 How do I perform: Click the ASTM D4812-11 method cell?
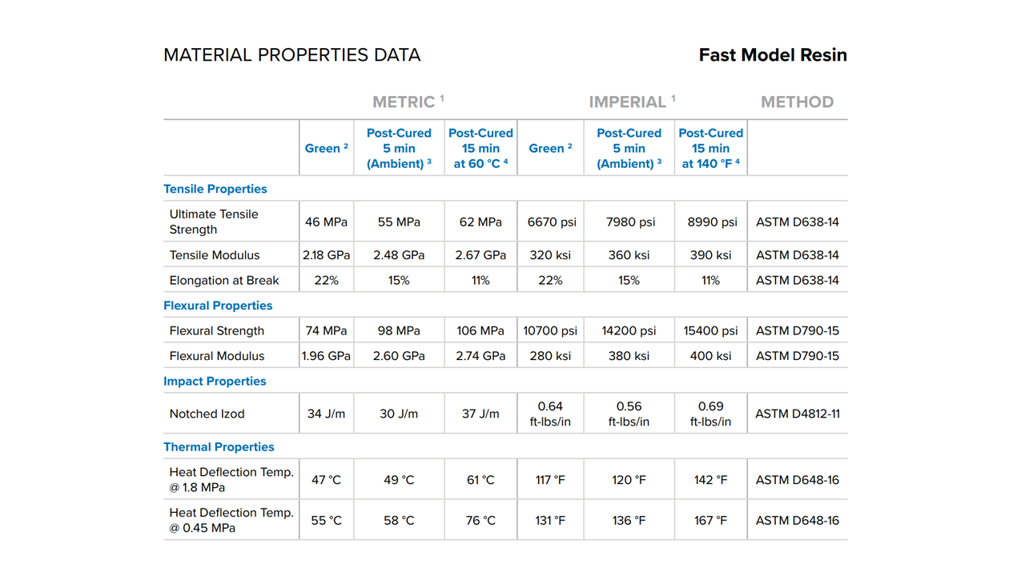797,414
